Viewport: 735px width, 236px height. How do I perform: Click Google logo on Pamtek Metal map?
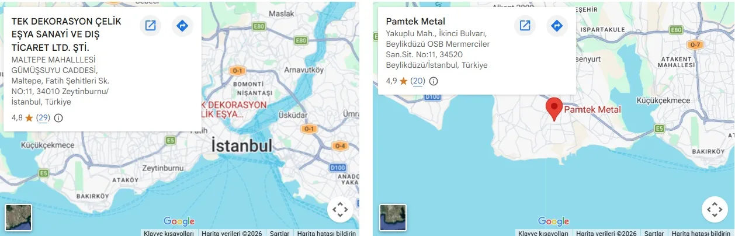point(553,221)
